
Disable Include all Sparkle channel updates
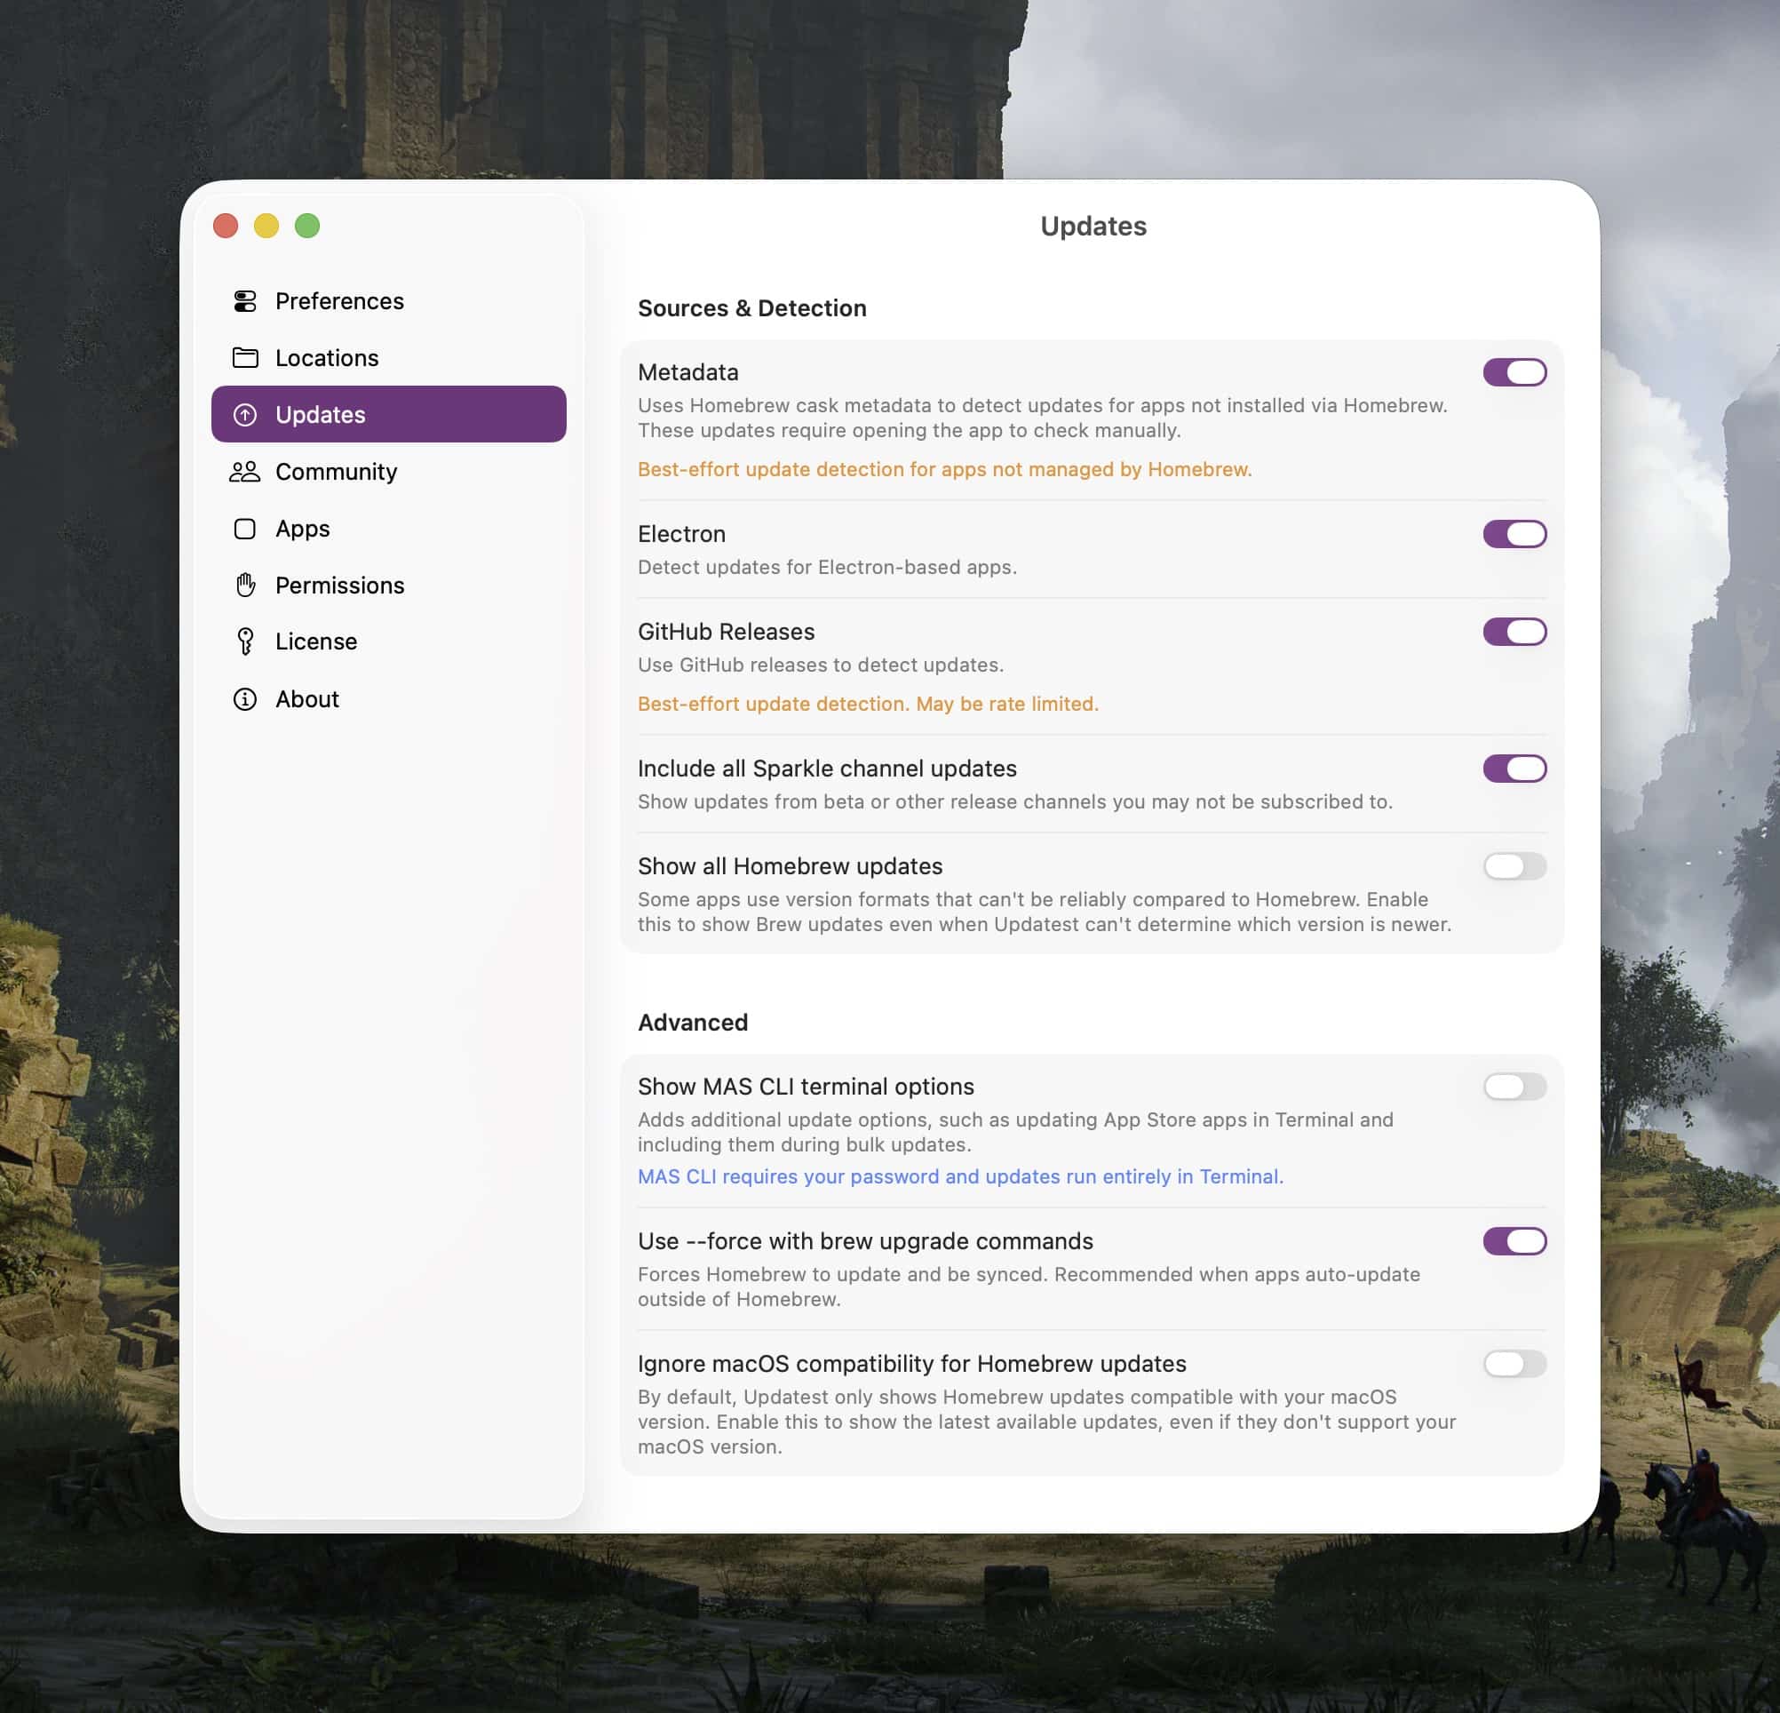tap(1514, 769)
